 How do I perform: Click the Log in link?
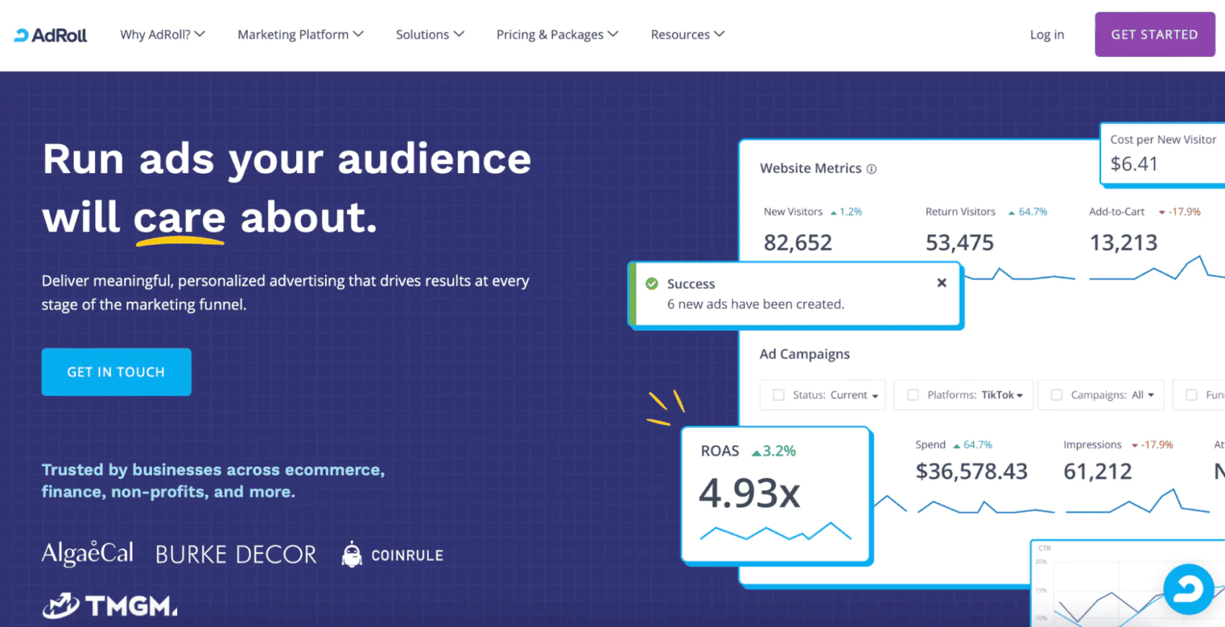(1046, 35)
